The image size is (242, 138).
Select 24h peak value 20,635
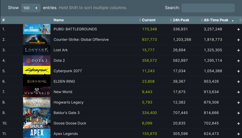point(179,123)
